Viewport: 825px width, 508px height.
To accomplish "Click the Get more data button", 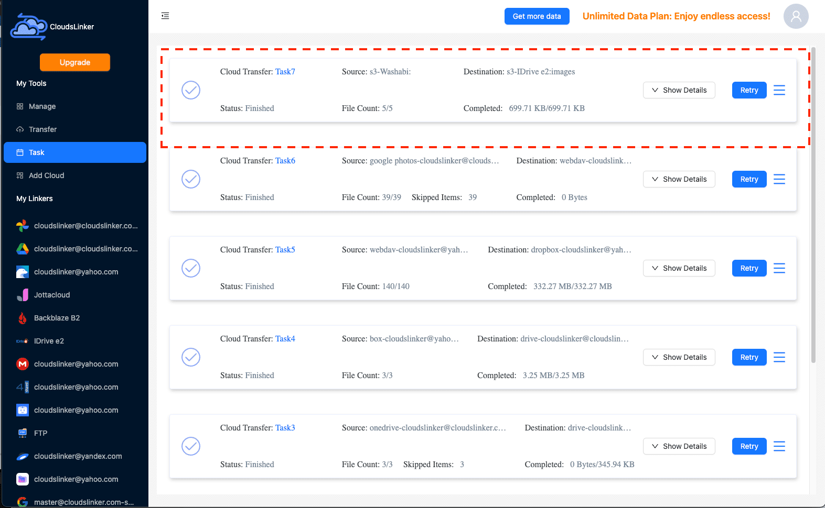I will pyautogui.click(x=537, y=16).
